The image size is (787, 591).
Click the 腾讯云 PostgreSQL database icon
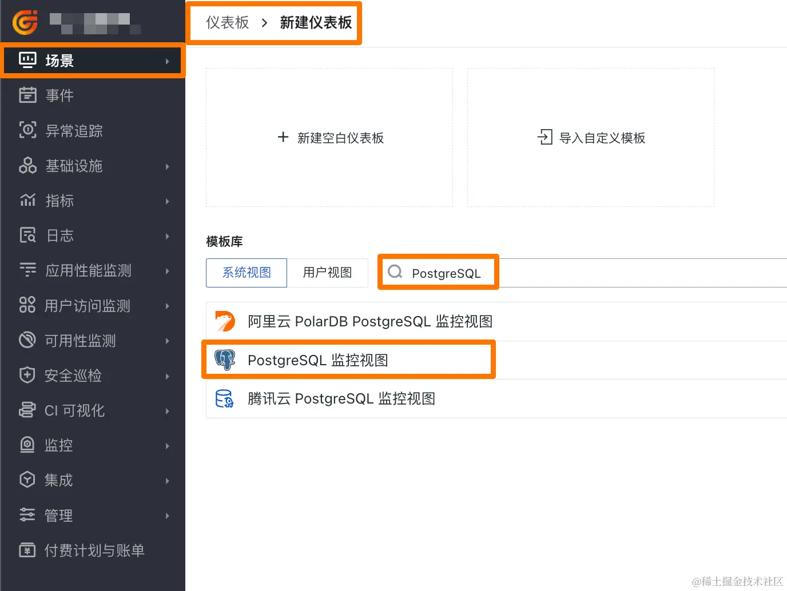coord(225,398)
